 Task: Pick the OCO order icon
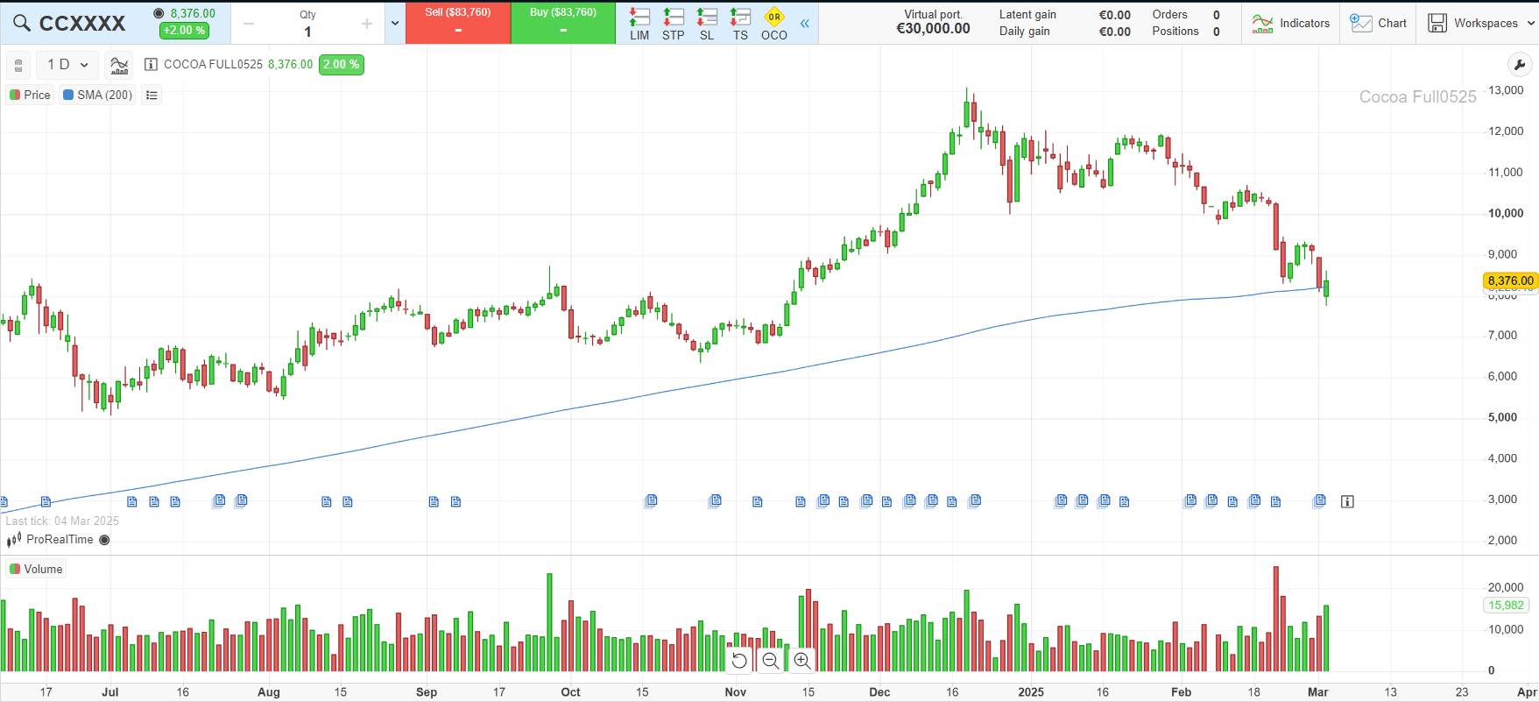(773, 24)
